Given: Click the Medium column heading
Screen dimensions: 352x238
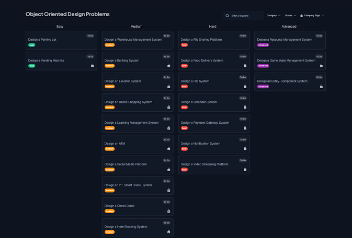Looking at the screenshot, I should (x=137, y=27).
